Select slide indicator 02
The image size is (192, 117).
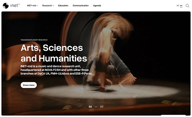point(90,107)
